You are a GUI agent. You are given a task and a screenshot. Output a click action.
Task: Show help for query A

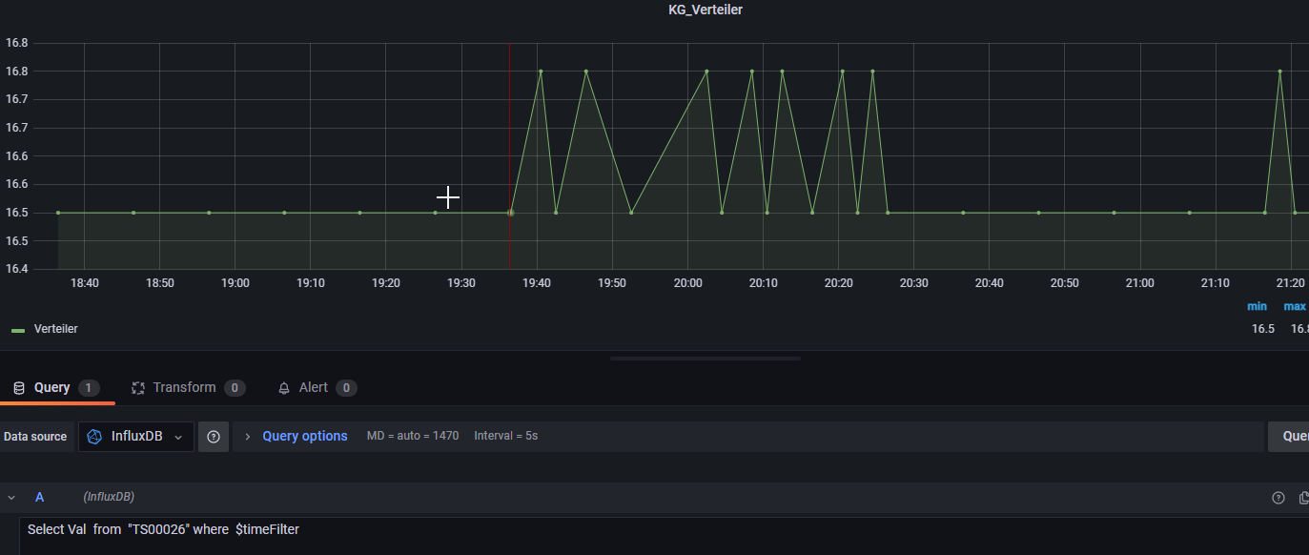tap(1278, 498)
